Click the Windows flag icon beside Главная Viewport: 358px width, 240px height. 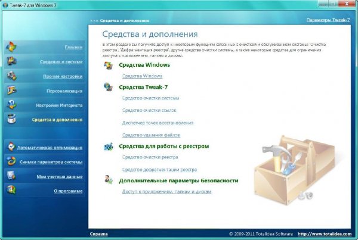point(11,46)
